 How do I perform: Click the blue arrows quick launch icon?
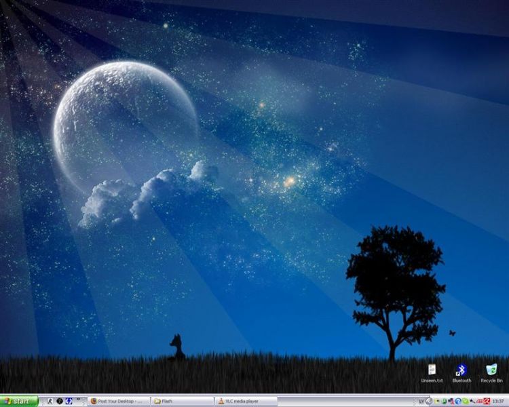pos(69,401)
